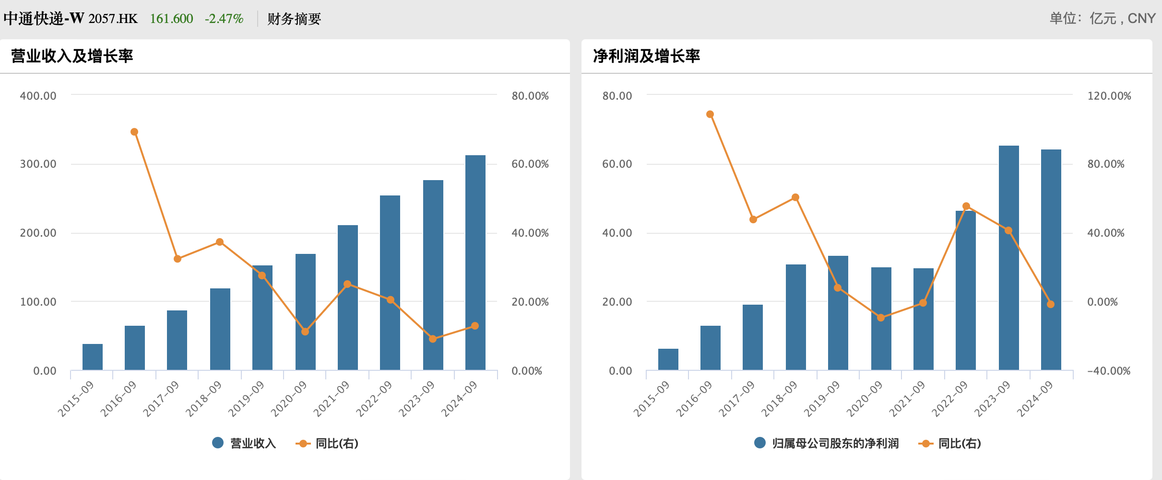
Task: Click the 2016-09 revenue growth data point
Action: (x=134, y=132)
